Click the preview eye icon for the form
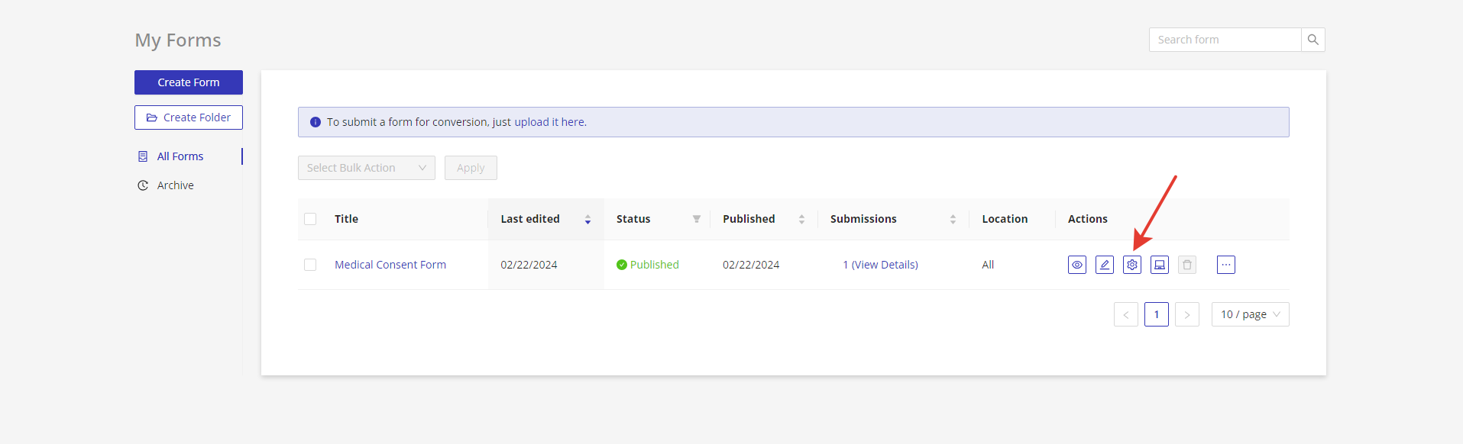This screenshot has width=1463, height=444. [x=1076, y=265]
